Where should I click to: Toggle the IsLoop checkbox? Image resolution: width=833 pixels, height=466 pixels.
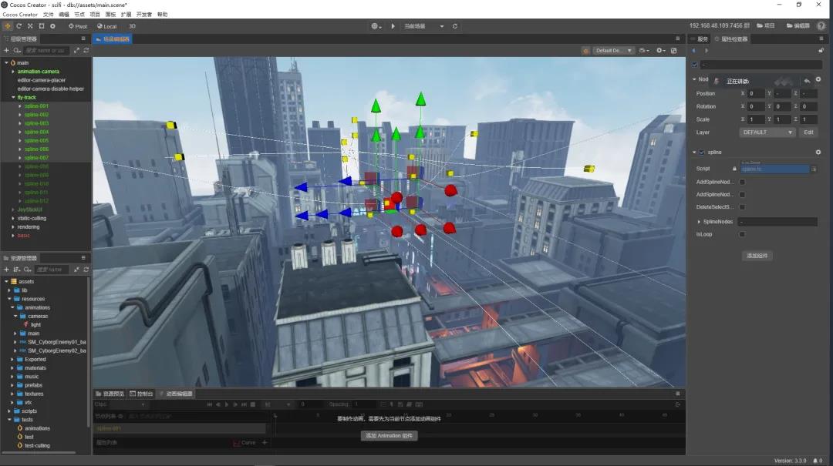[x=742, y=234]
